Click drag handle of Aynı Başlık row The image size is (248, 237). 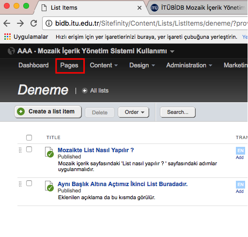tap(20, 184)
